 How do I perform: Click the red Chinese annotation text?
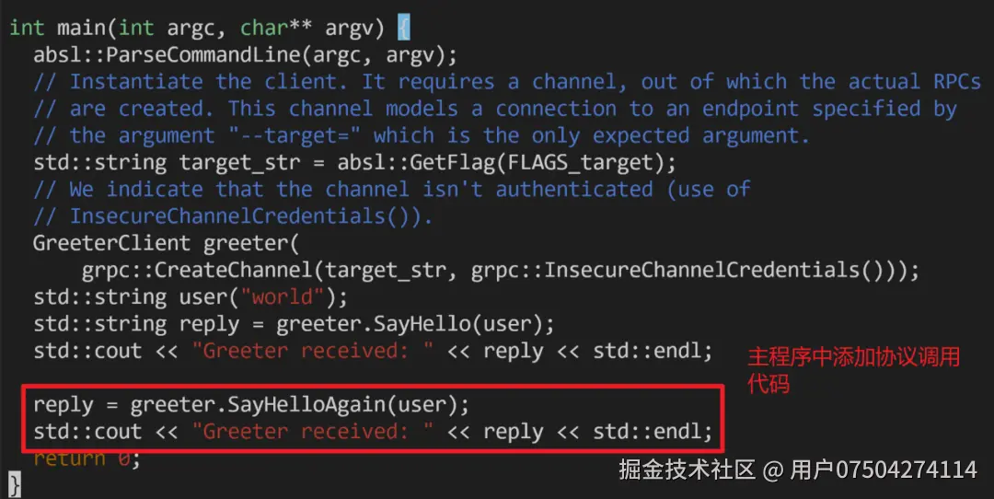(x=853, y=370)
